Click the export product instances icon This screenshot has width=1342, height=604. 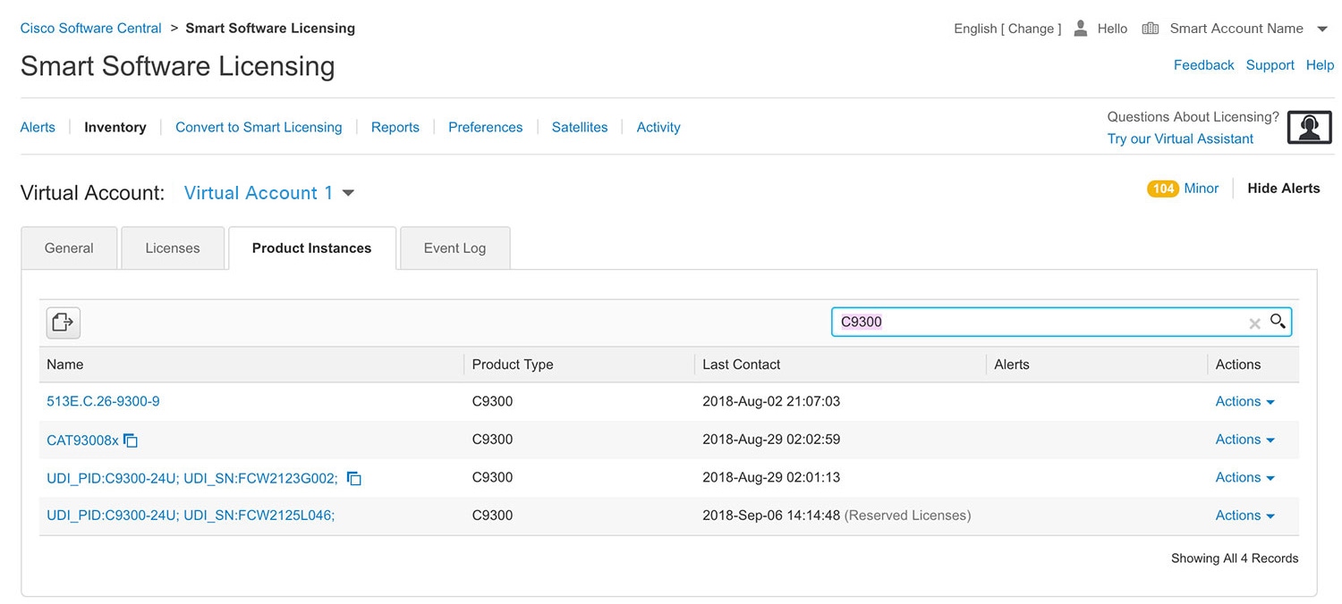coord(64,323)
